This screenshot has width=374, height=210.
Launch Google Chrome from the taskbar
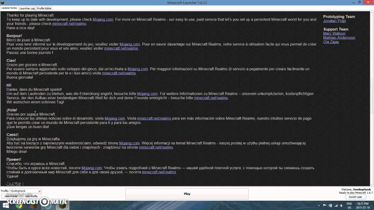click(19, 205)
